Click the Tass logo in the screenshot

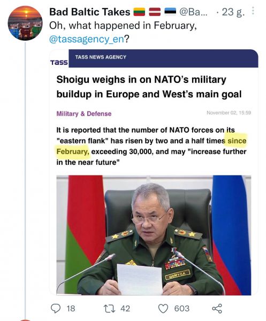pyautogui.click(x=59, y=62)
